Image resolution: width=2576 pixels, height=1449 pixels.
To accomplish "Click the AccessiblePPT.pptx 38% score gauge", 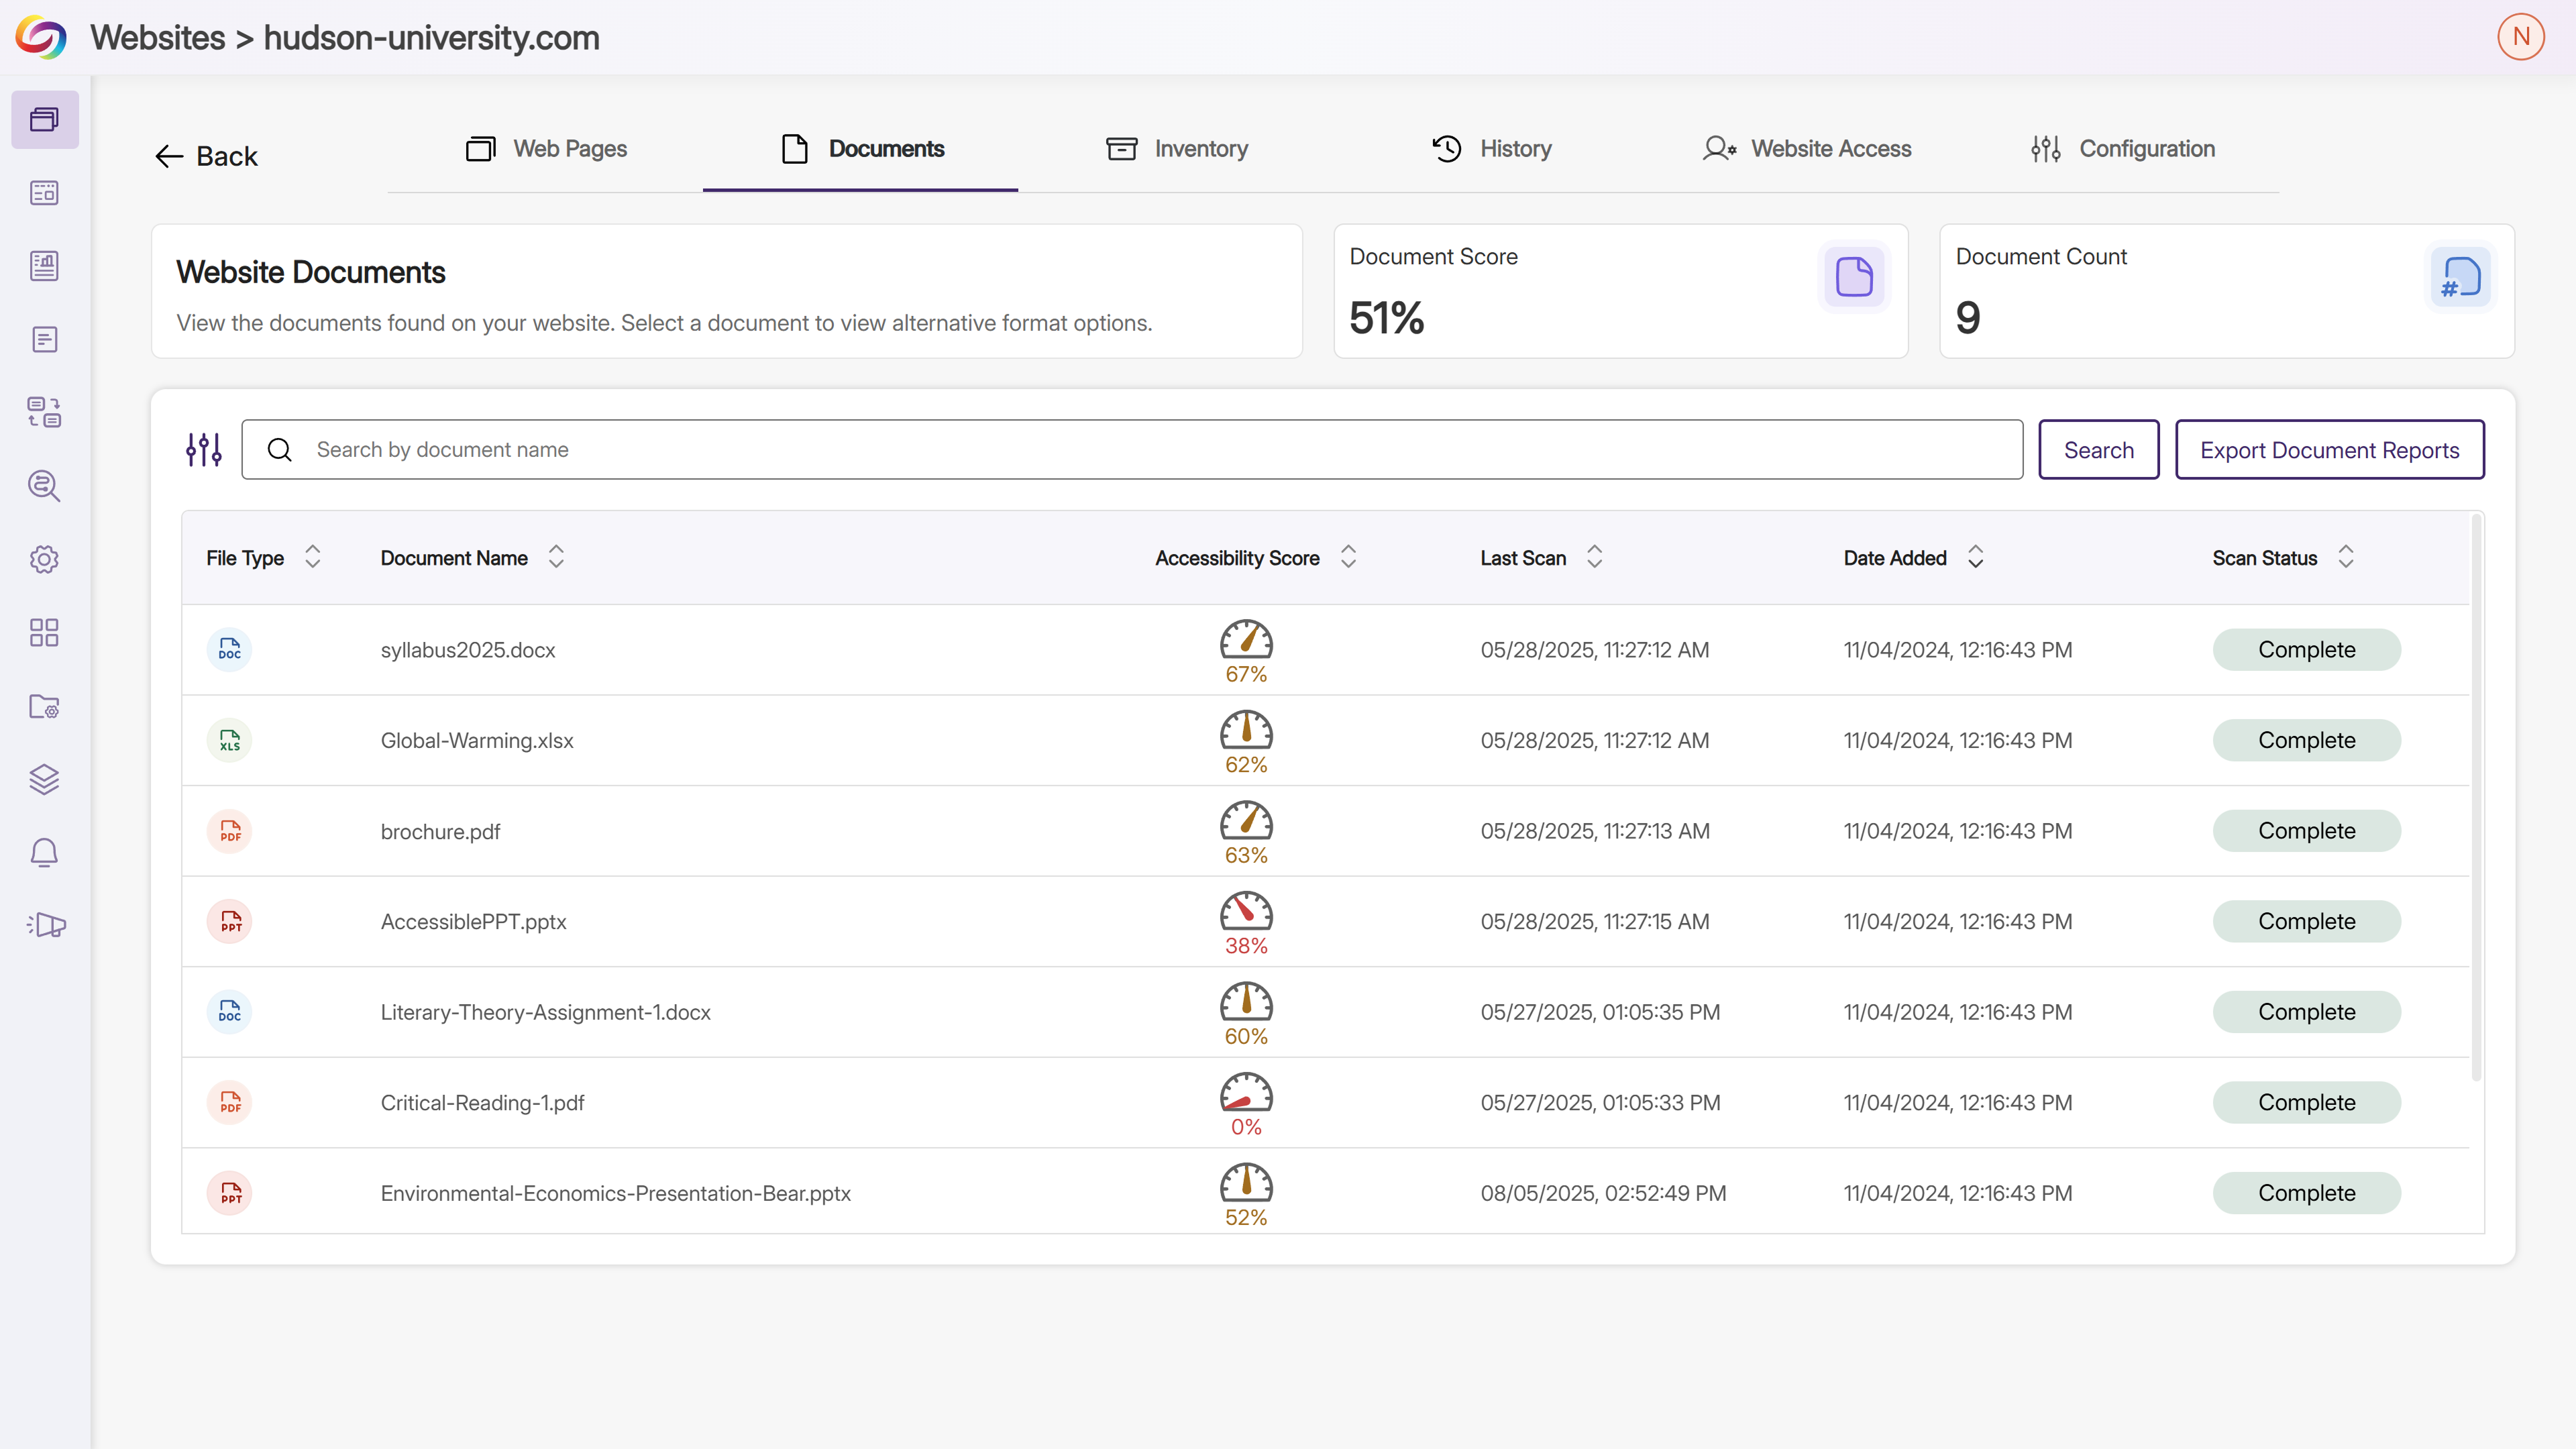I will coord(1245,921).
